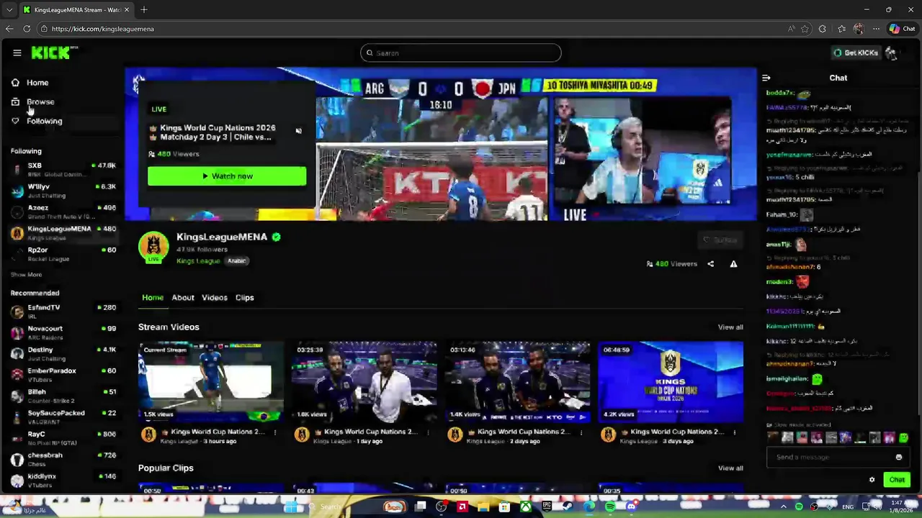
Task: Switch to the Clips tab
Action: tap(244, 297)
